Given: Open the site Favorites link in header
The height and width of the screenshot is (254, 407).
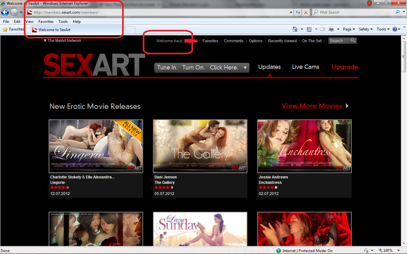Looking at the screenshot, I should click(x=210, y=41).
